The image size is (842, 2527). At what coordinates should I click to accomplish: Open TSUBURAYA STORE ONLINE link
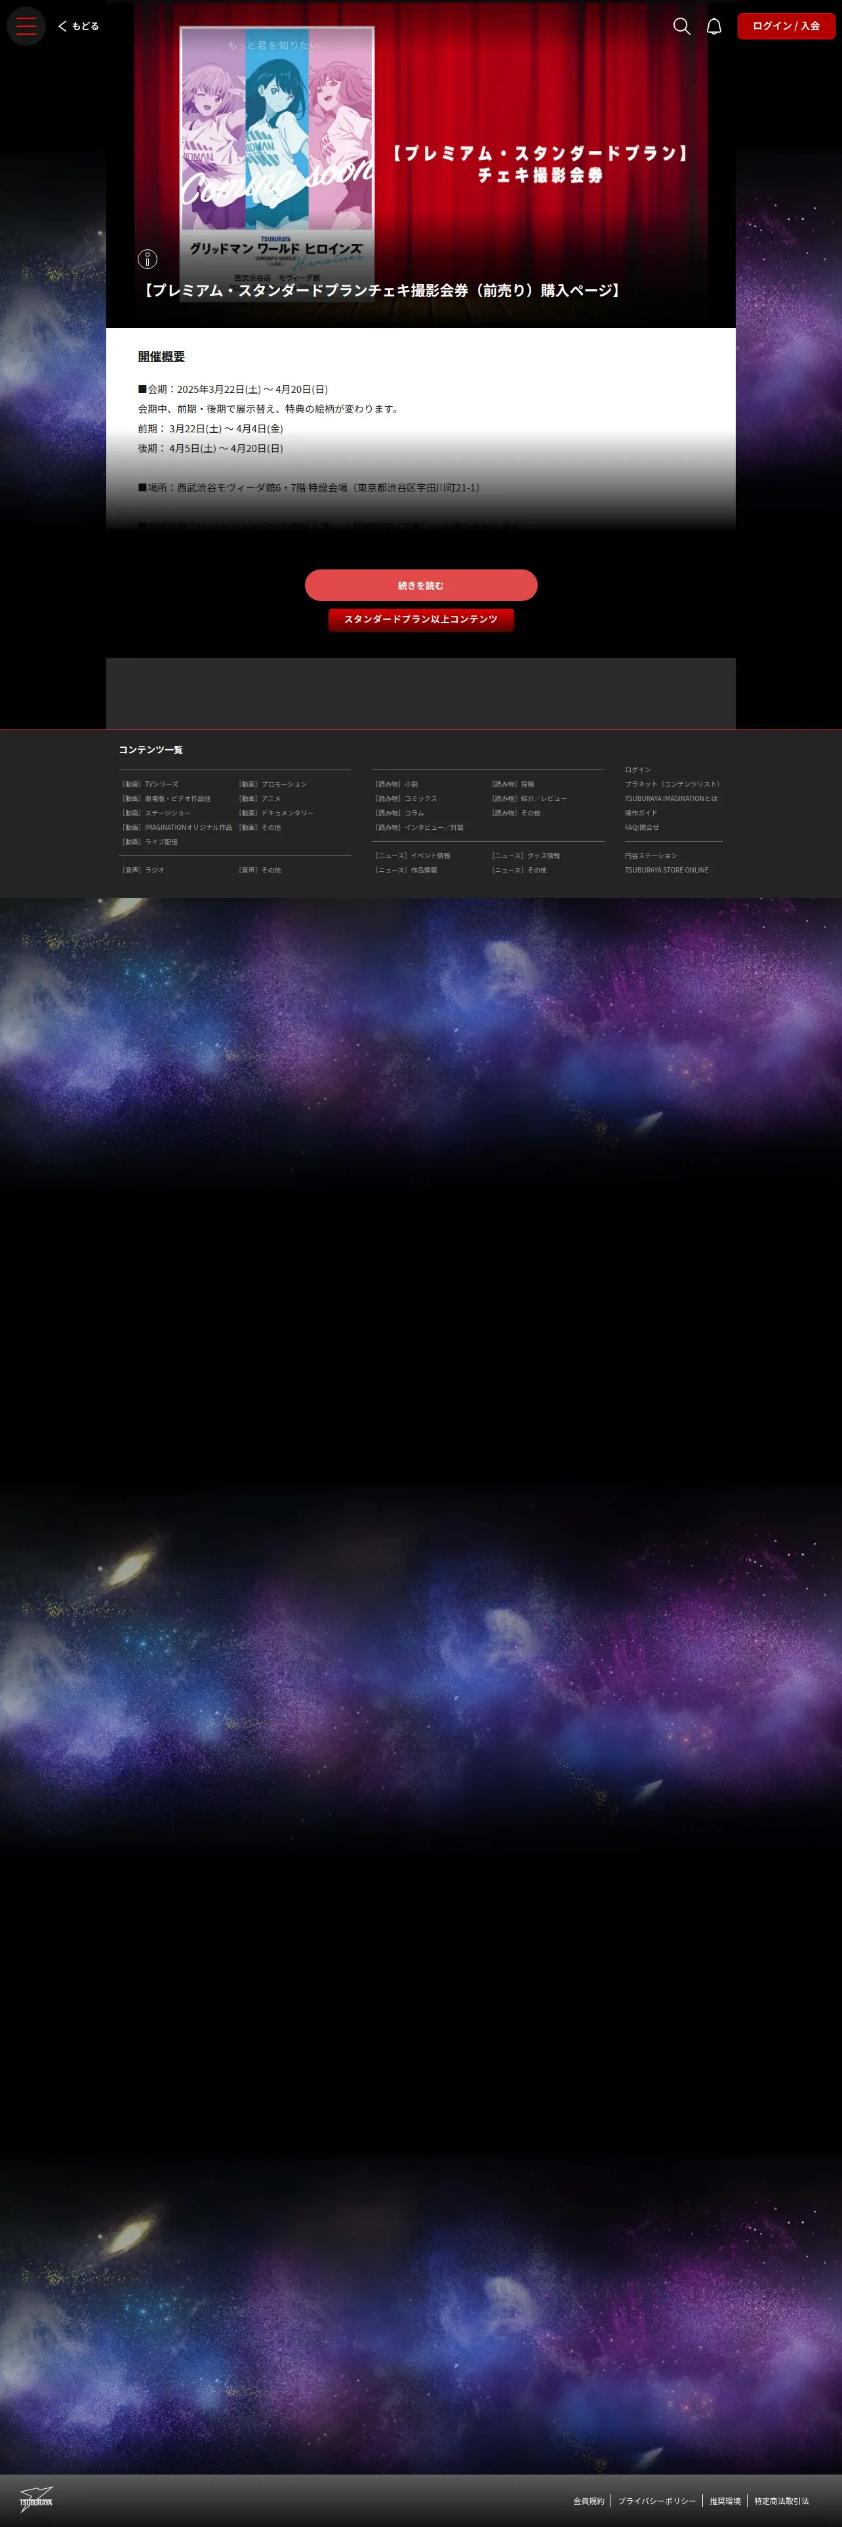(x=666, y=870)
